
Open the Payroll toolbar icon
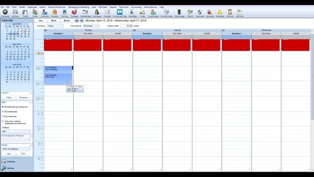(190, 13)
